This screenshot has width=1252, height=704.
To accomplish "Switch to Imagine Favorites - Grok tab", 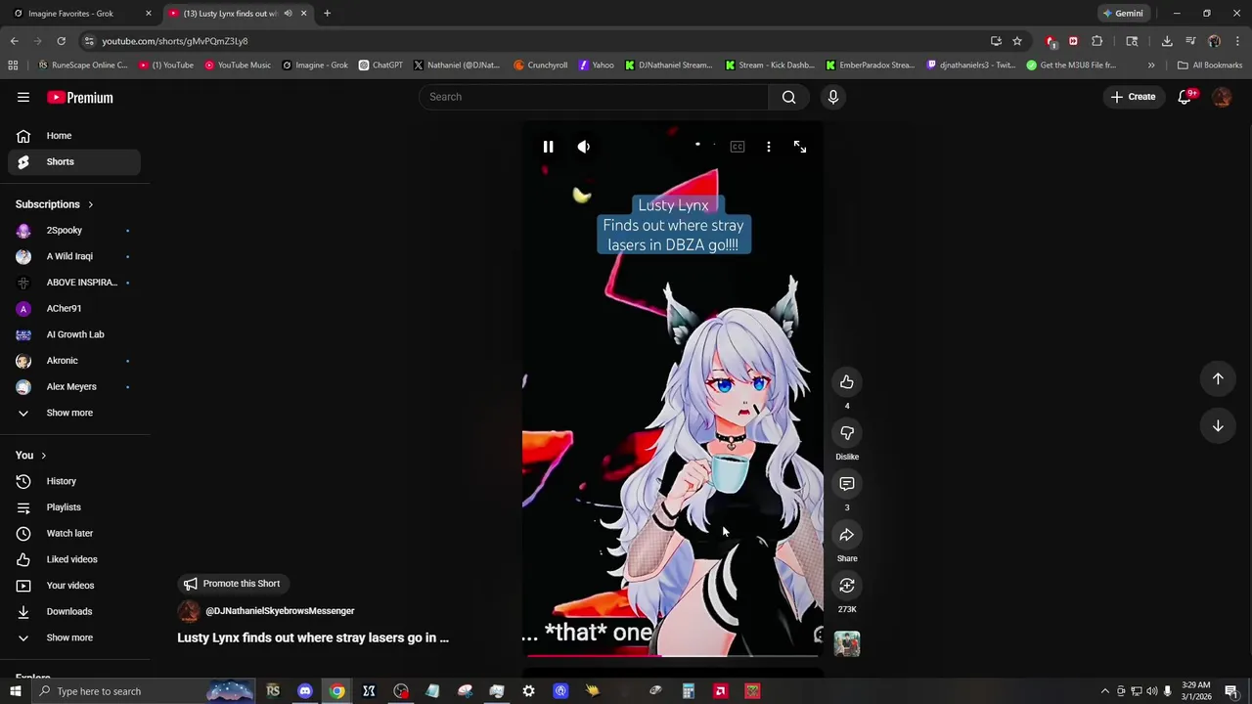I will (x=78, y=14).
